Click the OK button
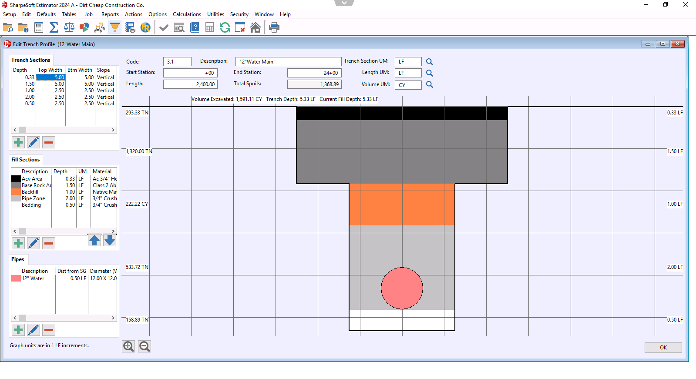This screenshot has height=379, width=696. (663, 348)
